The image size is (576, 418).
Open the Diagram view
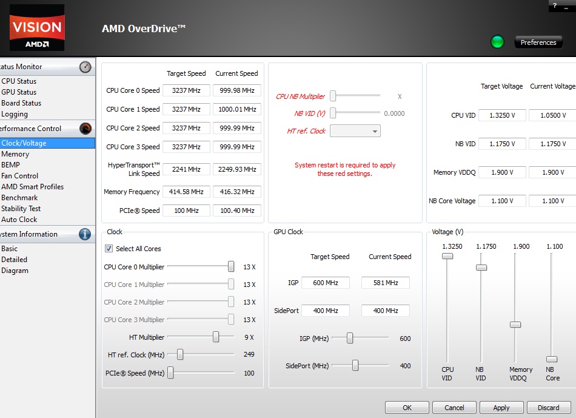15,271
